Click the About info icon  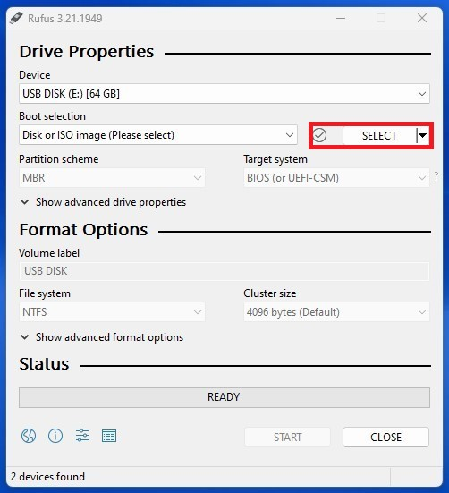point(55,436)
